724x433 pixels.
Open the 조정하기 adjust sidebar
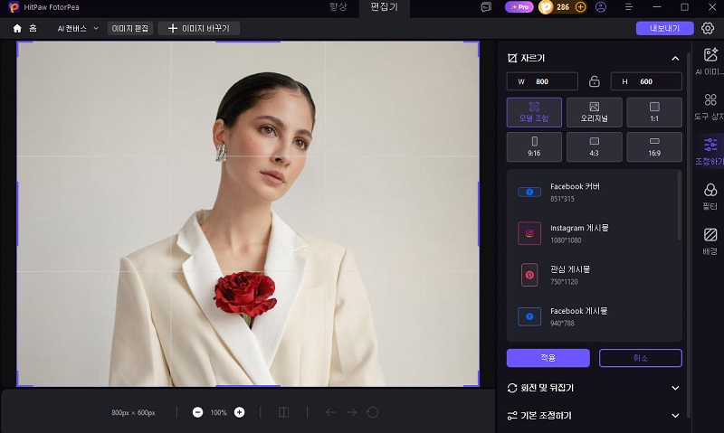coord(710,151)
